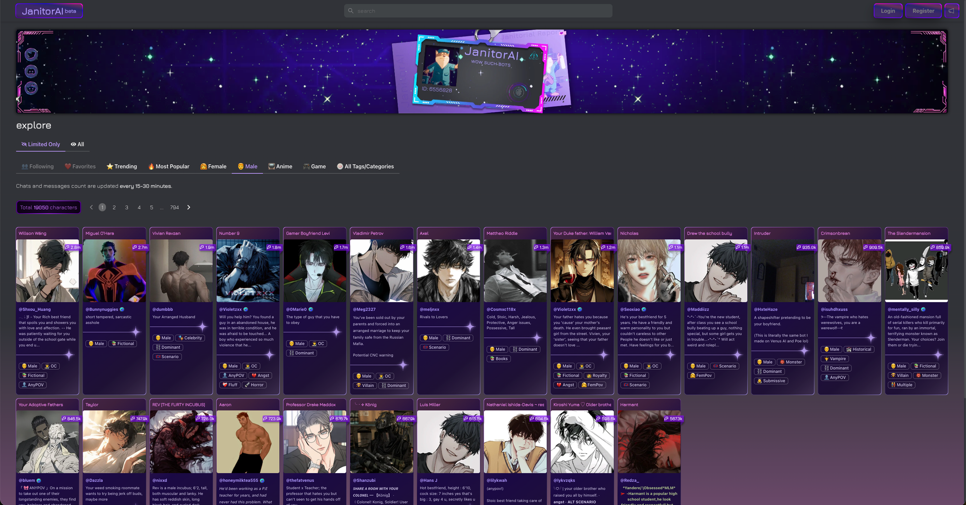This screenshot has height=505, width=966.
Task: Visit creator profile @Shxou_Huang
Action: point(35,309)
